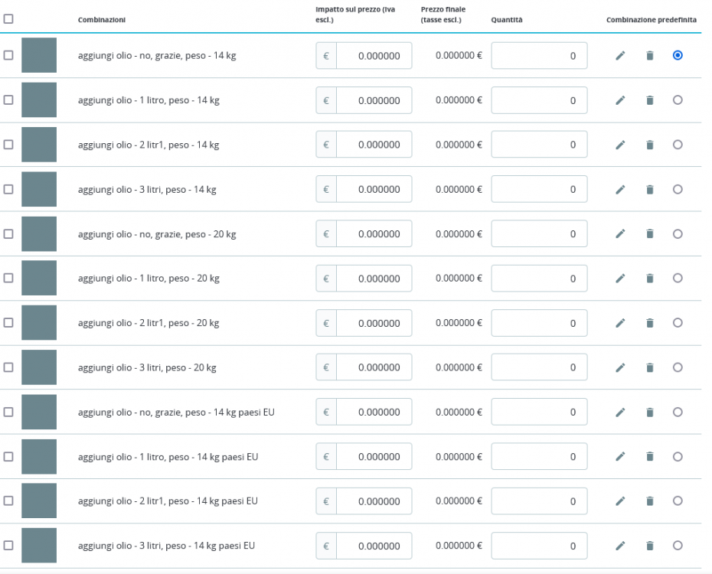712x574 pixels.
Task: Click the euro symbol beside the first price field
Action: [325, 55]
